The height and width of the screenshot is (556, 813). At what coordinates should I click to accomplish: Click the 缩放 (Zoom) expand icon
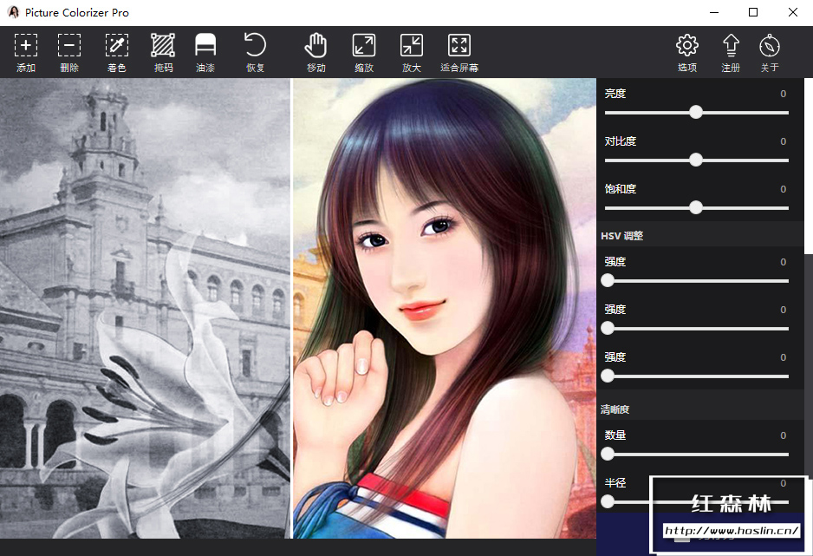coord(363,46)
